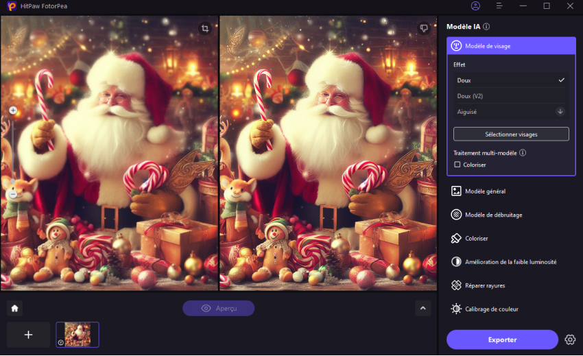
Task: Click zoom in plus icon
Action: point(13,110)
